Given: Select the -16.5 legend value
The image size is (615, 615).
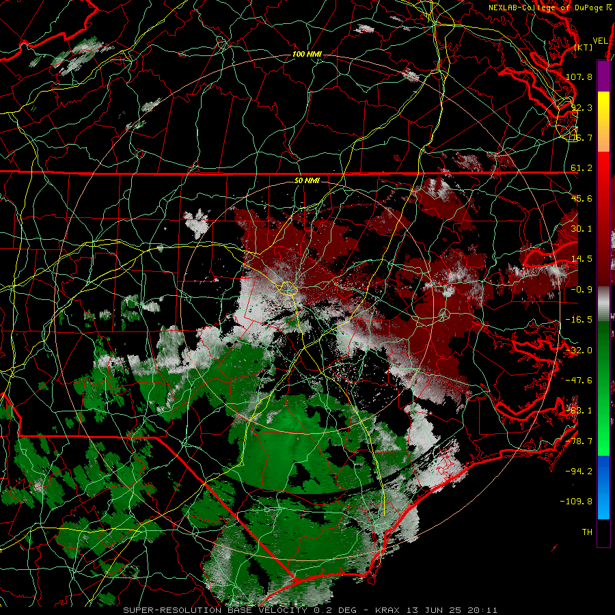Looking at the screenshot, I should point(579,320).
